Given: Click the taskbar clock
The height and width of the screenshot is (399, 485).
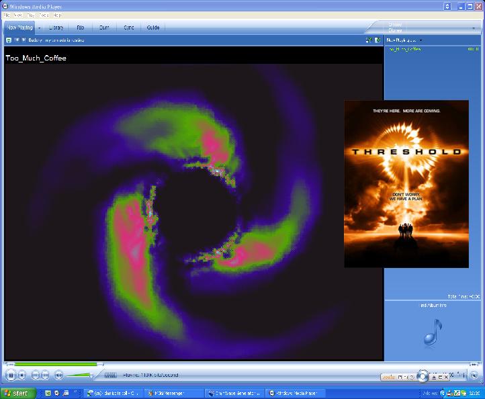Looking at the screenshot, I should coord(474,393).
